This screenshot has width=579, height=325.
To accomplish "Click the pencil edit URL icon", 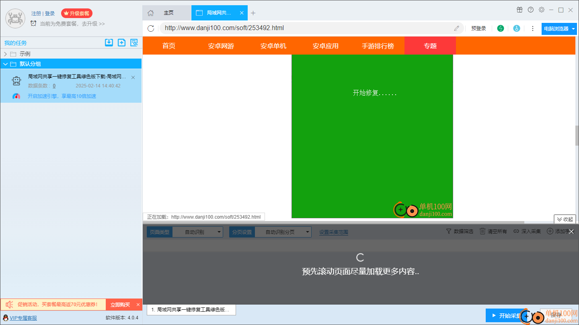I will click(x=457, y=28).
